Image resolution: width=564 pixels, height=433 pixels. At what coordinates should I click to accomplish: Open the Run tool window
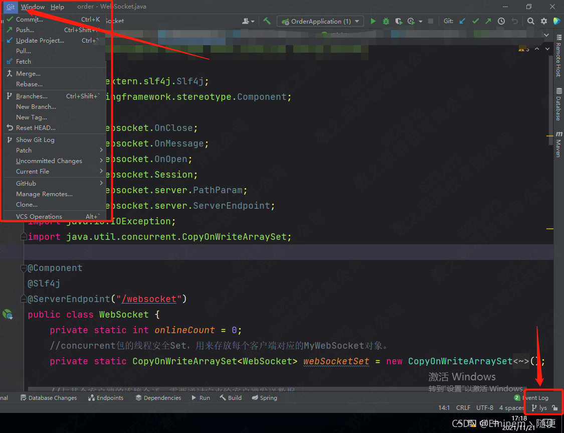[201, 398]
